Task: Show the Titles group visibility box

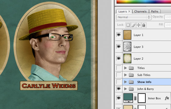Action: pos(119,68)
